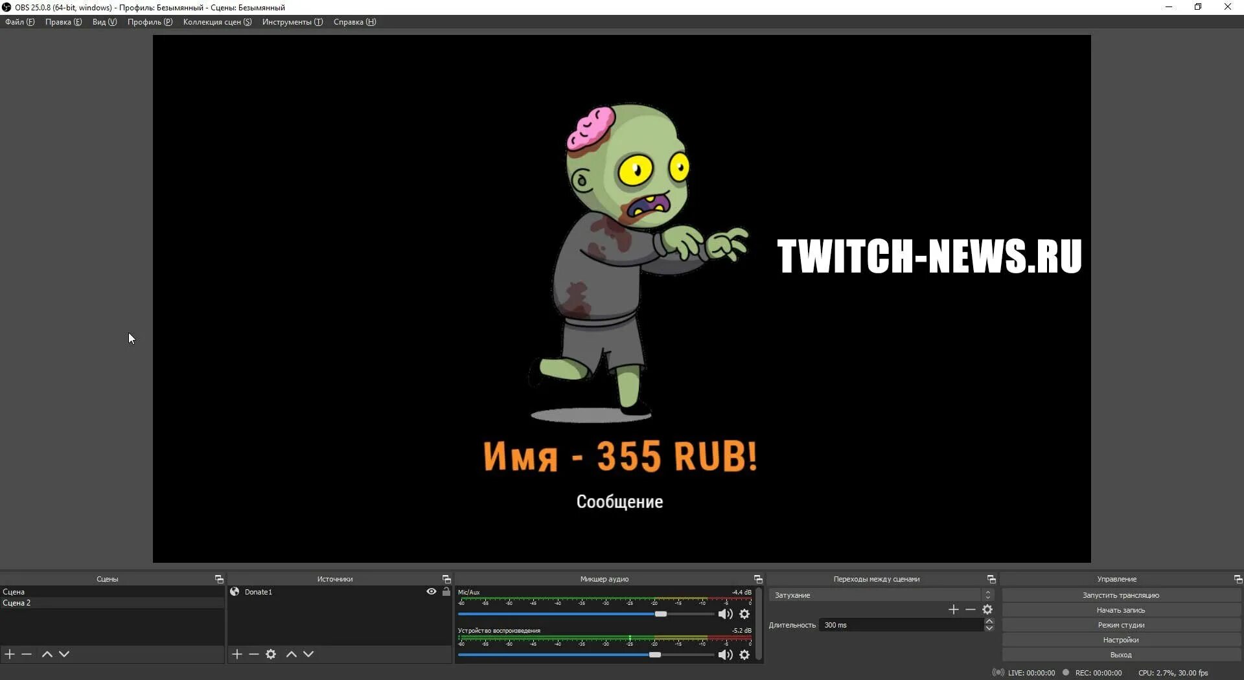1244x680 pixels.
Task: Toggle lock on the Donate1 source
Action: [446, 592]
